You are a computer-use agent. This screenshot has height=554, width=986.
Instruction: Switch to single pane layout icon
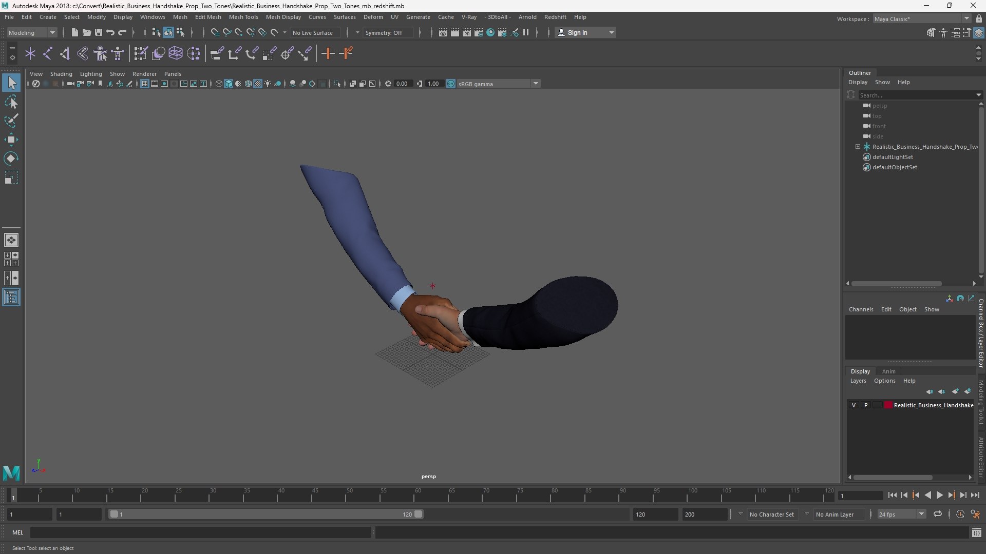point(11,240)
